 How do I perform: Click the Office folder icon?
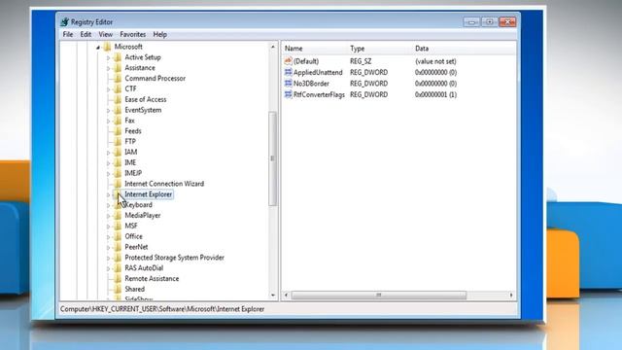pos(118,236)
